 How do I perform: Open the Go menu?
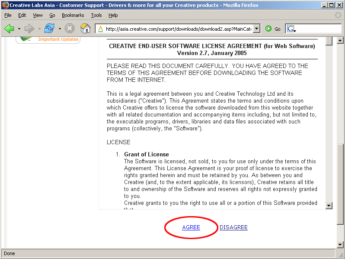click(52, 15)
